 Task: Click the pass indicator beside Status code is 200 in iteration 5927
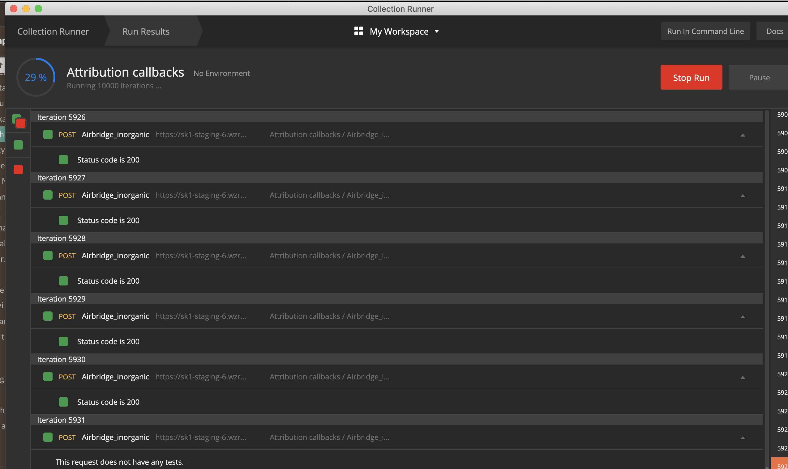pyautogui.click(x=63, y=220)
